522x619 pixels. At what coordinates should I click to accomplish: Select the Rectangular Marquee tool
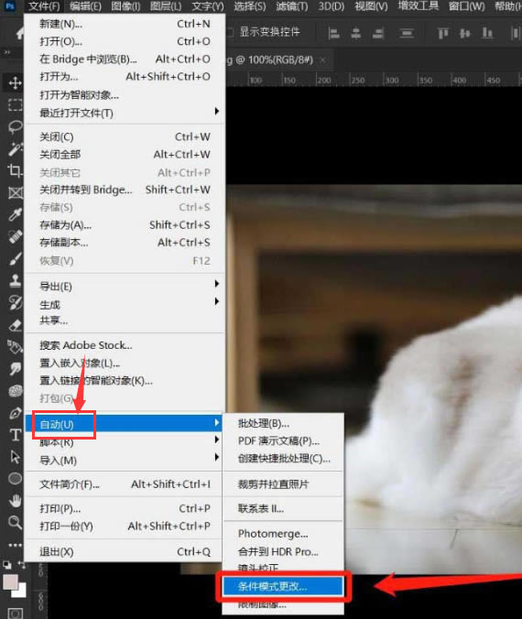(15, 105)
